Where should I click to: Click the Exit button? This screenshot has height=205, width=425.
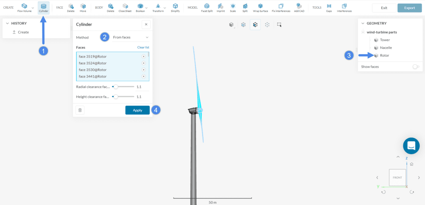(384, 8)
